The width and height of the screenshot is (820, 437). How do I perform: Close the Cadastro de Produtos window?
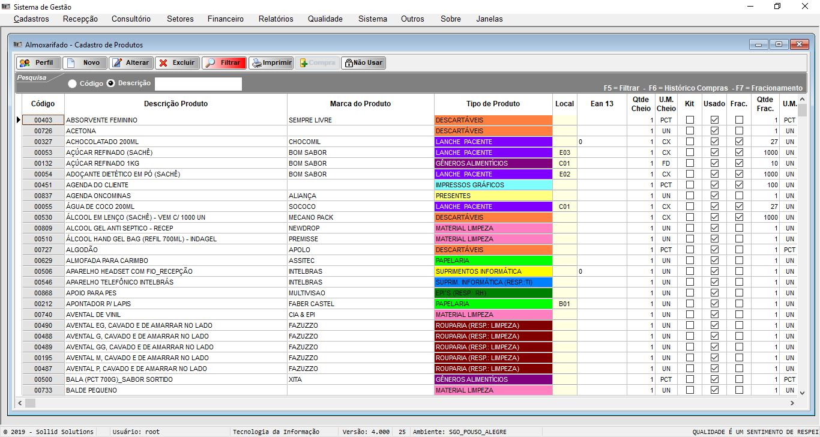point(799,44)
